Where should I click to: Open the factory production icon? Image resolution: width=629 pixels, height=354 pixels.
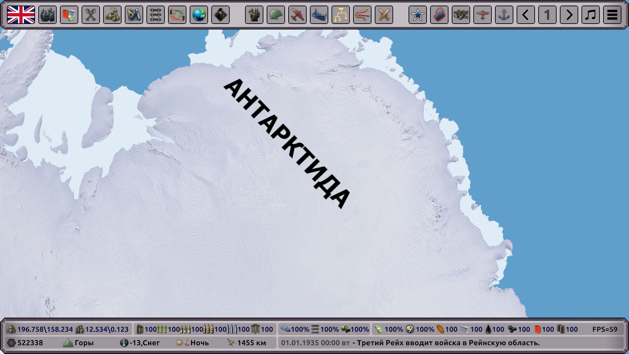point(112,15)
